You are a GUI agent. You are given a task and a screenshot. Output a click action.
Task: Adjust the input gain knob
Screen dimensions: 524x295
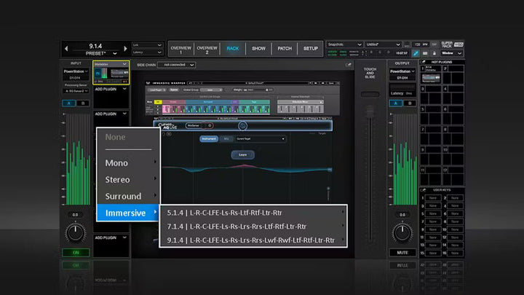(x=76, y=233)
